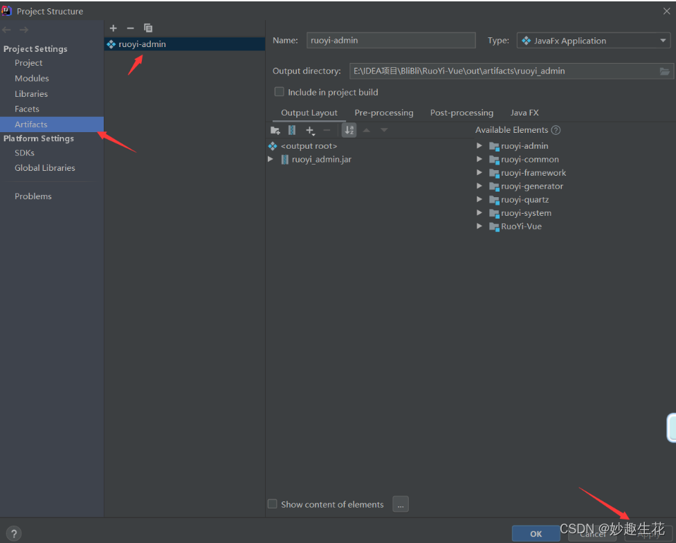Add a new artifact with plus icon

113,28
